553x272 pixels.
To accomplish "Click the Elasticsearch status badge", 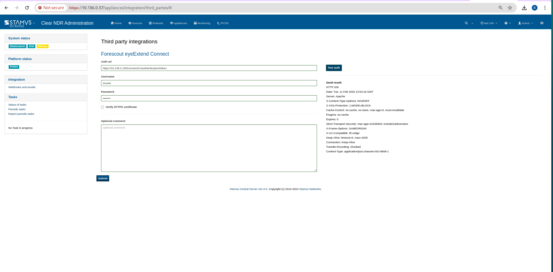I will point(18,46).
